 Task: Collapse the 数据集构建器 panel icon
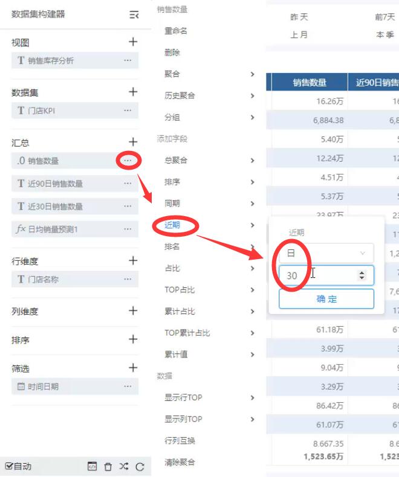134,14
